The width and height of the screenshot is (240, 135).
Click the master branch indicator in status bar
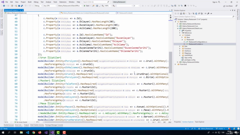(220, 129)
